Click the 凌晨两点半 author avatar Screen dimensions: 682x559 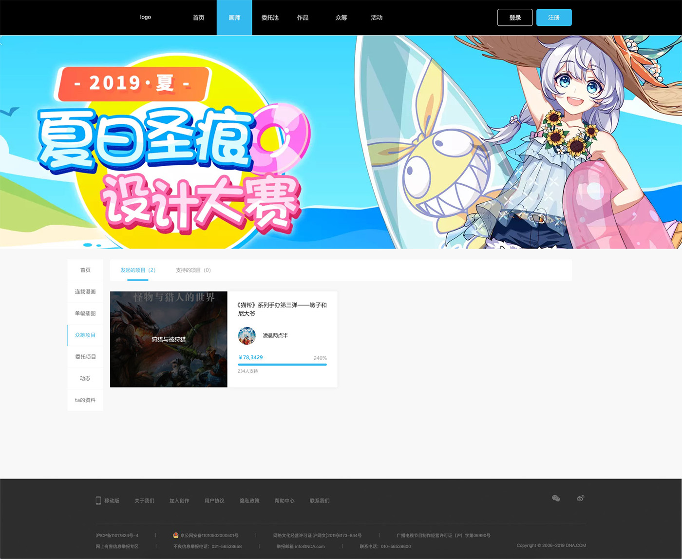246,335
